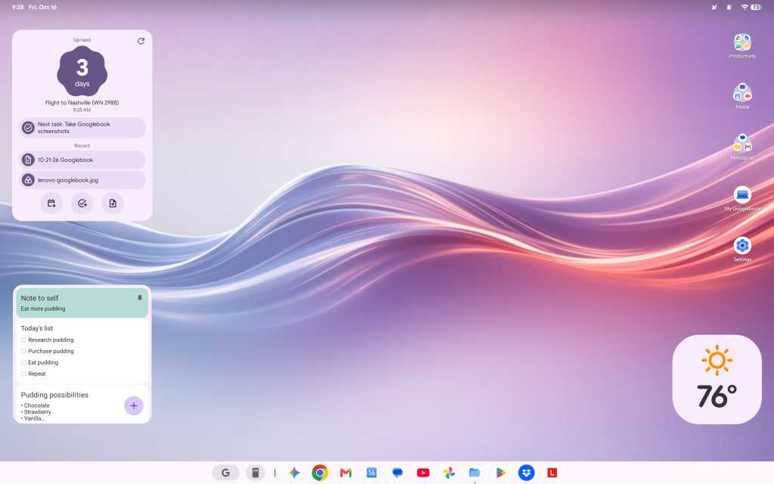
Task: Launch Gemini from the taskbar sparkle icon
Action: 294,473
